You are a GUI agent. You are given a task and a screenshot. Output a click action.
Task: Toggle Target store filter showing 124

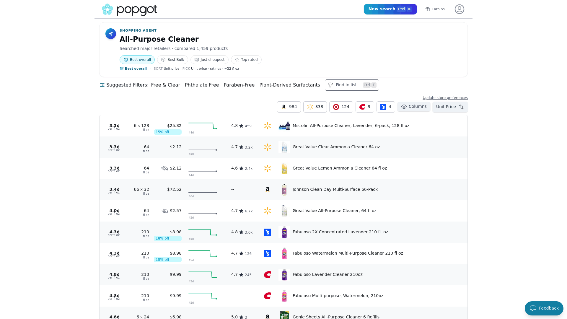[x=341, y=107]
